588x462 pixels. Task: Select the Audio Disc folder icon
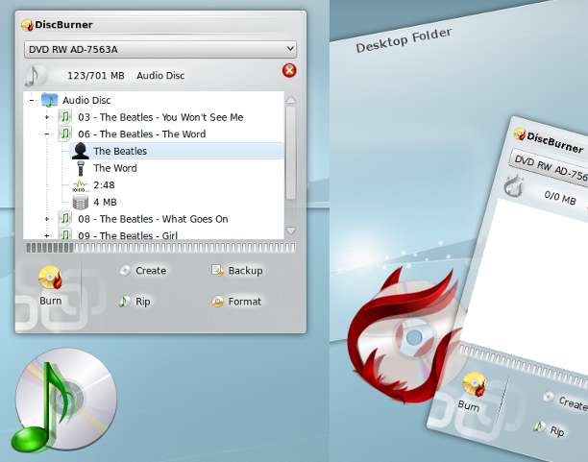click(50, 100)
